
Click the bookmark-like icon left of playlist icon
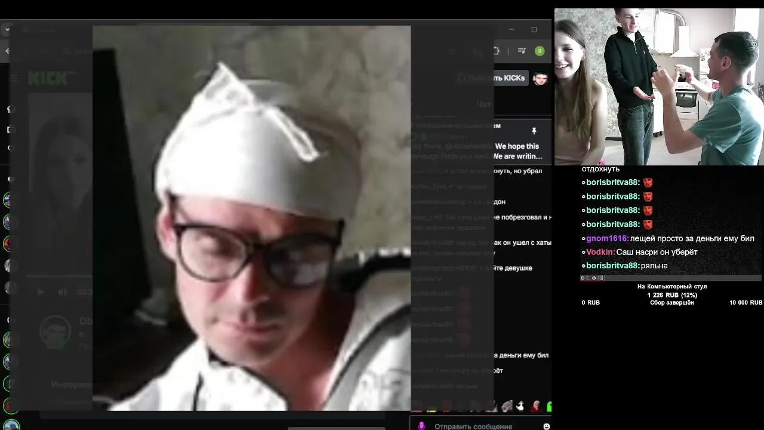click(495, 51)
